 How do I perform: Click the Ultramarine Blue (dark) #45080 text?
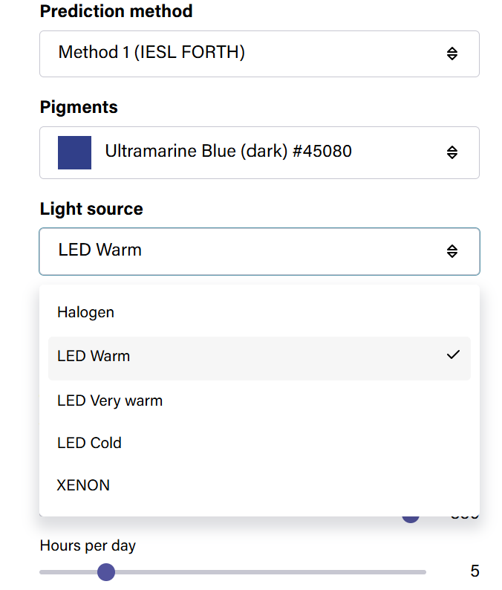pyautogui.click(x=228, y=151)
